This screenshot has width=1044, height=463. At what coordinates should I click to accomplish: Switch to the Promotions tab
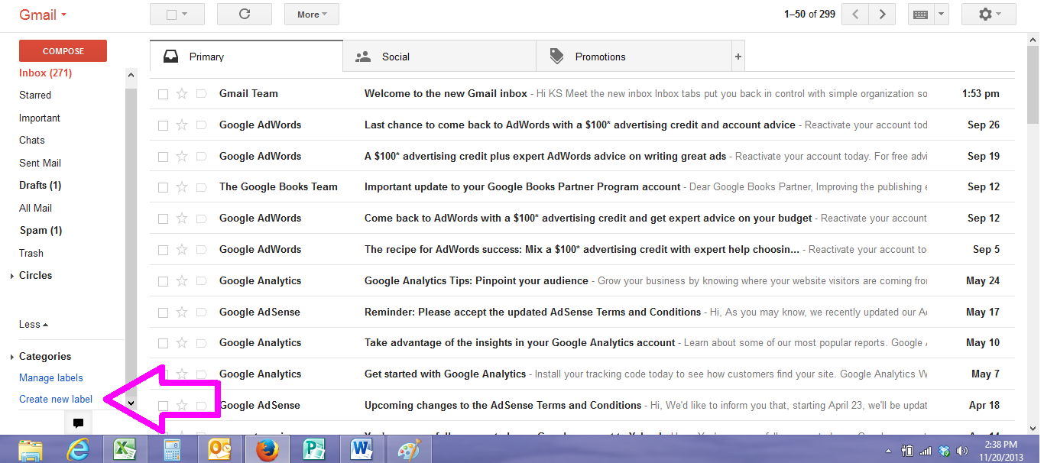634,57
